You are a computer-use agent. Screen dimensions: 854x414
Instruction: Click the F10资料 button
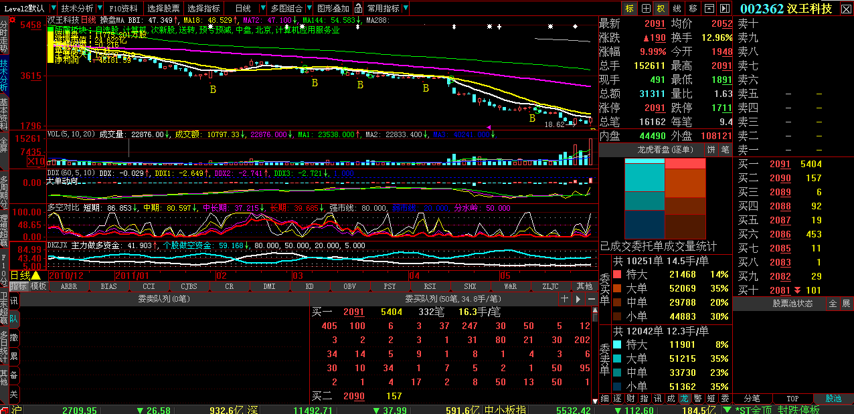[x=124, y=9]
